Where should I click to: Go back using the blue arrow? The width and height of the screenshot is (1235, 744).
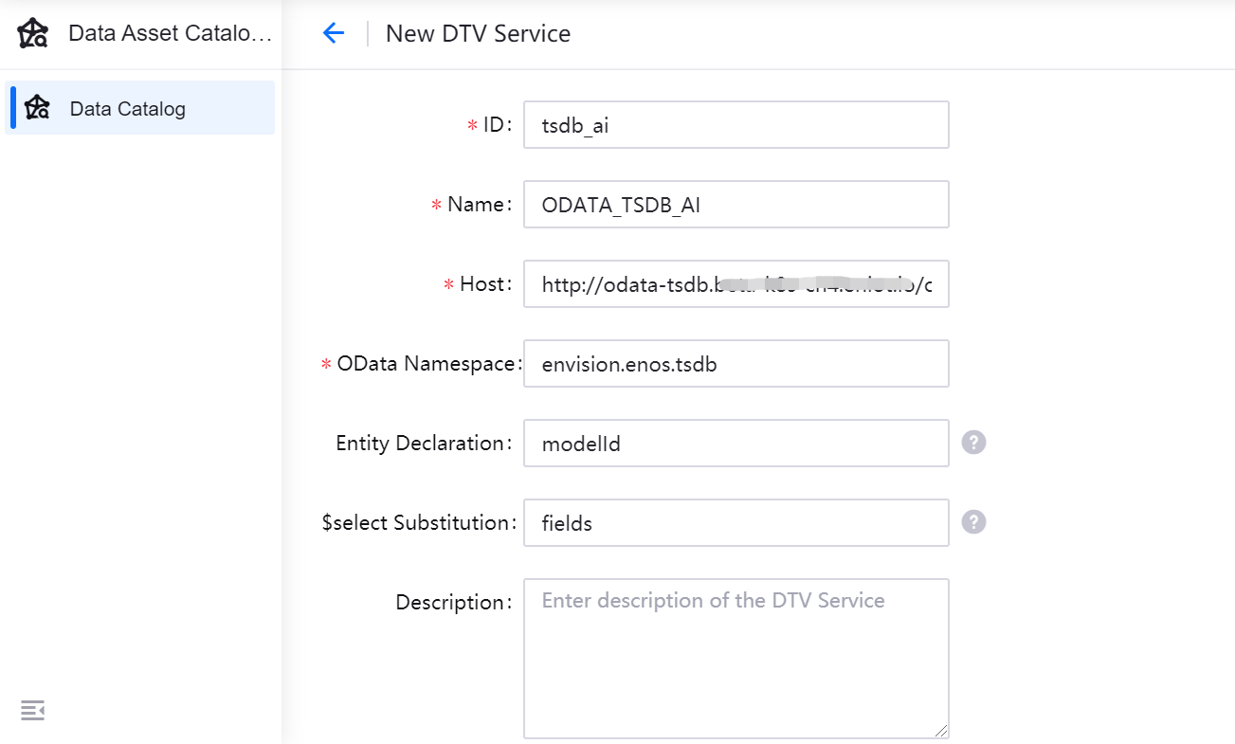point(333,33)
